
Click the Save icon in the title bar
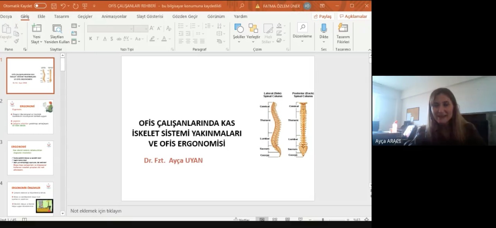point(54,6)
